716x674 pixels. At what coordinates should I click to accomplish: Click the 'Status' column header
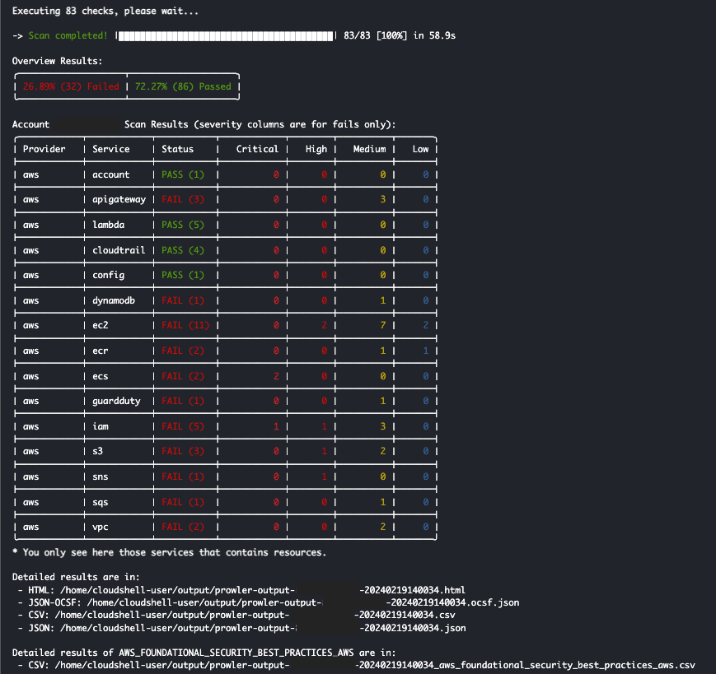click(178, 149)
